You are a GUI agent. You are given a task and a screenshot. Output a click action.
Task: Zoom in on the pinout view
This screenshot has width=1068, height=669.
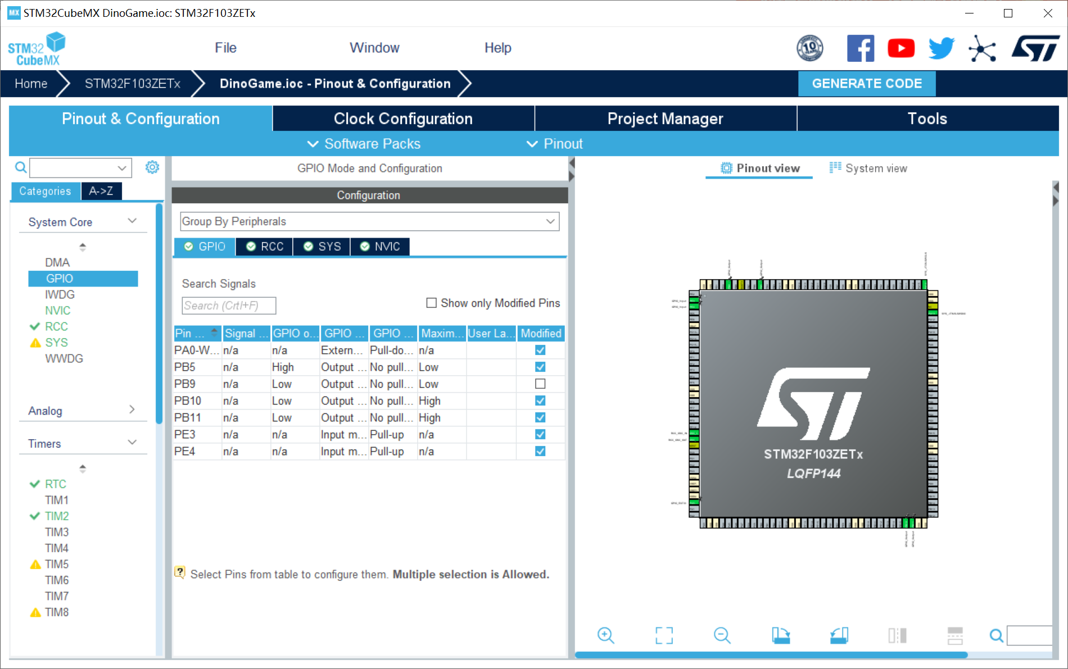point(606,635)
